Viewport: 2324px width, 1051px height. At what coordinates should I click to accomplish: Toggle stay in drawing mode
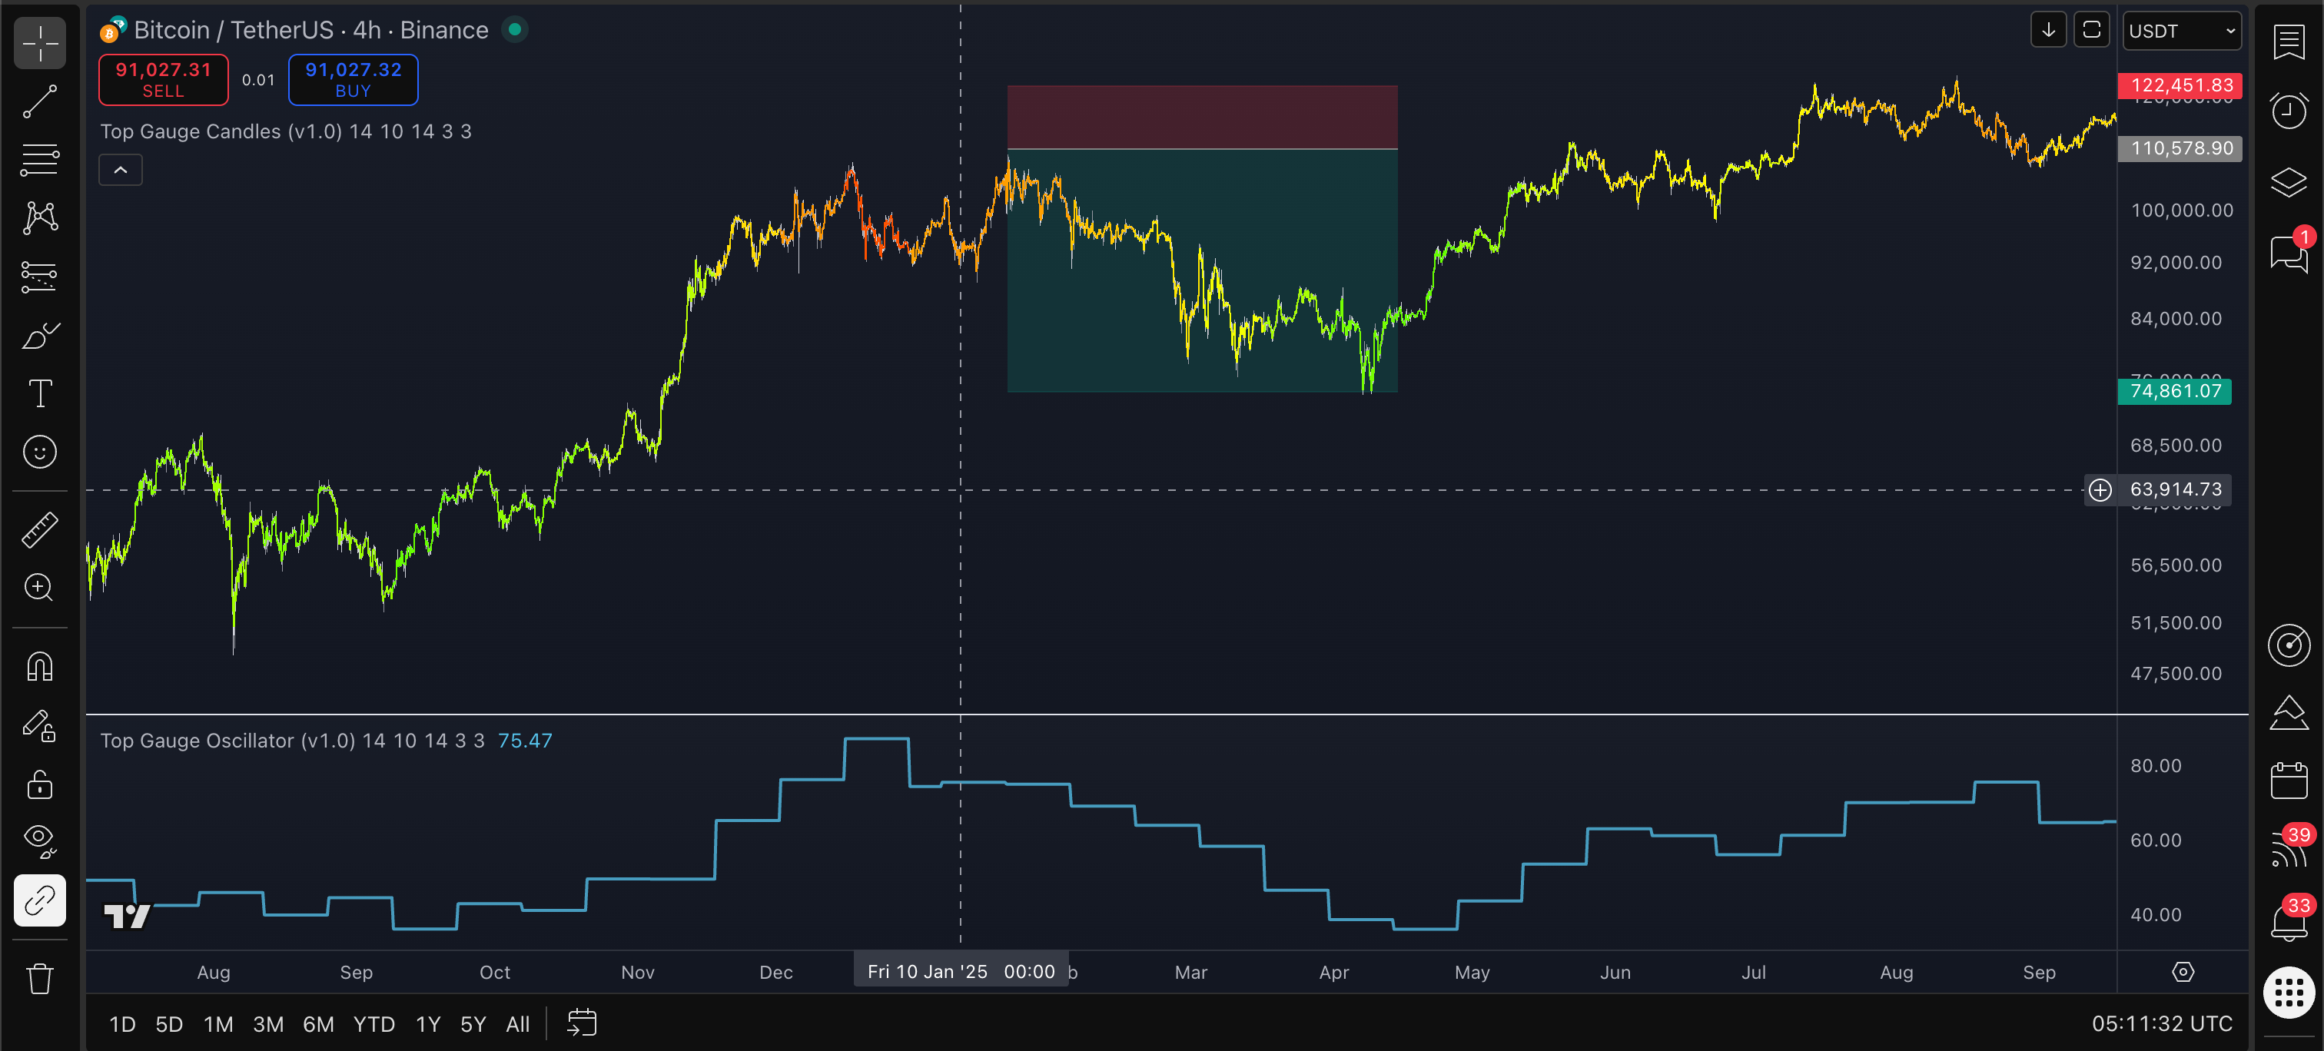[40, 725]
